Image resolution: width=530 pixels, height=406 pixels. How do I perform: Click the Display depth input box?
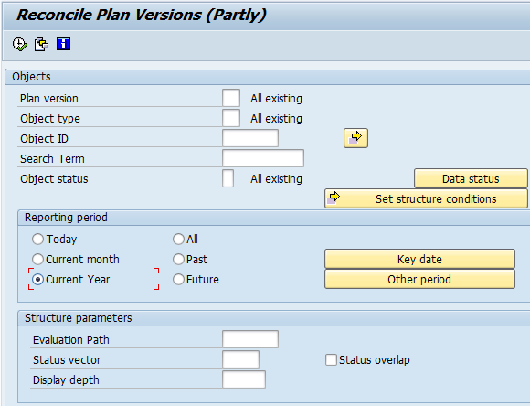244,379
